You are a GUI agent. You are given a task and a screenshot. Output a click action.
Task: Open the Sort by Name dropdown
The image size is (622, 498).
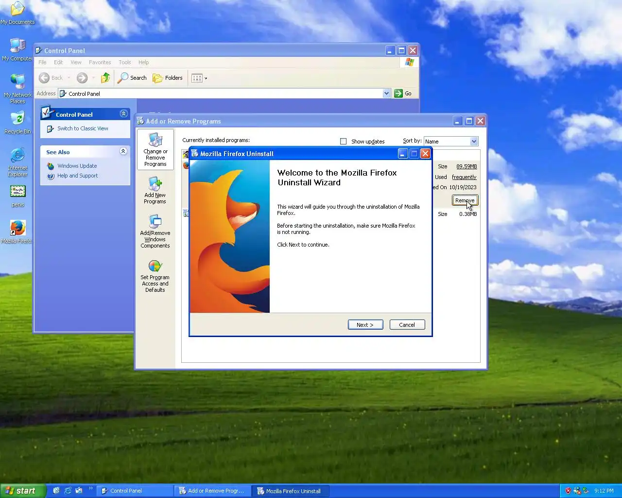coord(451,141)
